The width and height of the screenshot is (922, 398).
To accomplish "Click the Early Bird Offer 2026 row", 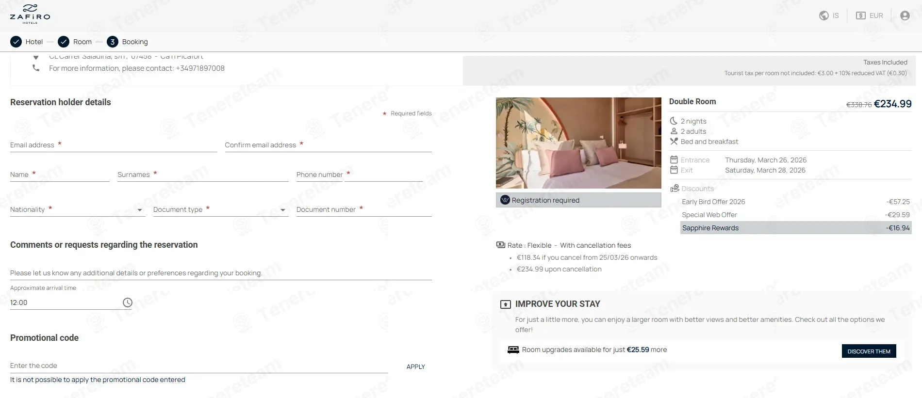I will 796,202.
